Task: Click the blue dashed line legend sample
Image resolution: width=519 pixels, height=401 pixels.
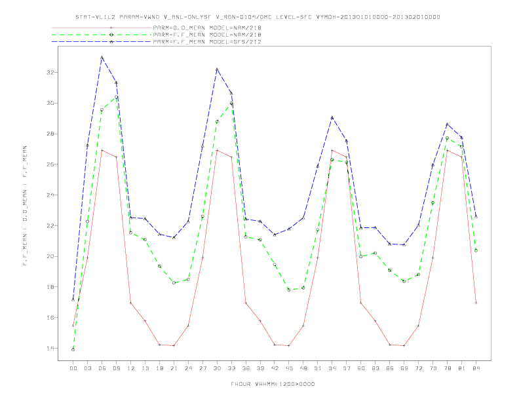Action: click(102, 42)
